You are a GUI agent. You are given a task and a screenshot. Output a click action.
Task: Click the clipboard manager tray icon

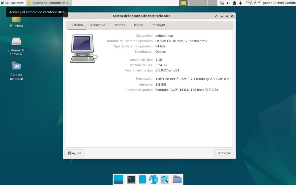234,3
